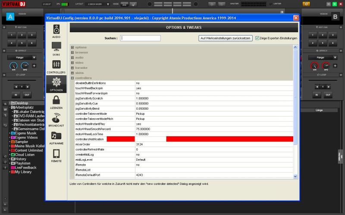Click Auf Werkseinstellungen zurücksetzen button
Screen dimensions: 345x215
point(226,38)
